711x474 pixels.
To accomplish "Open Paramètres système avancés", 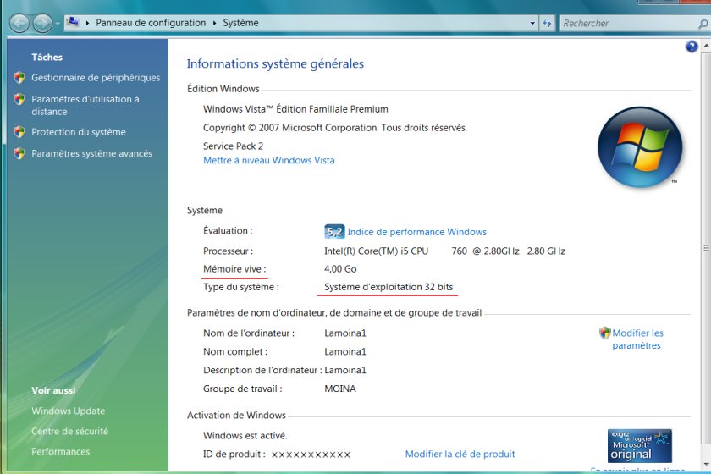I will [x=91, y=153].
